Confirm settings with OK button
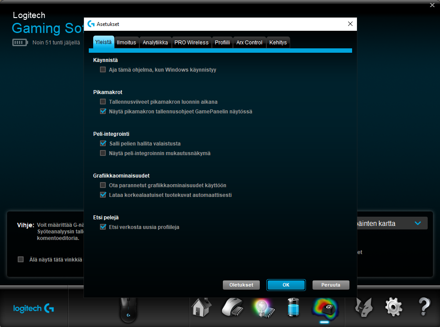Image resolution: width=440 pixels, height=327 pixels. pos(286,285)
